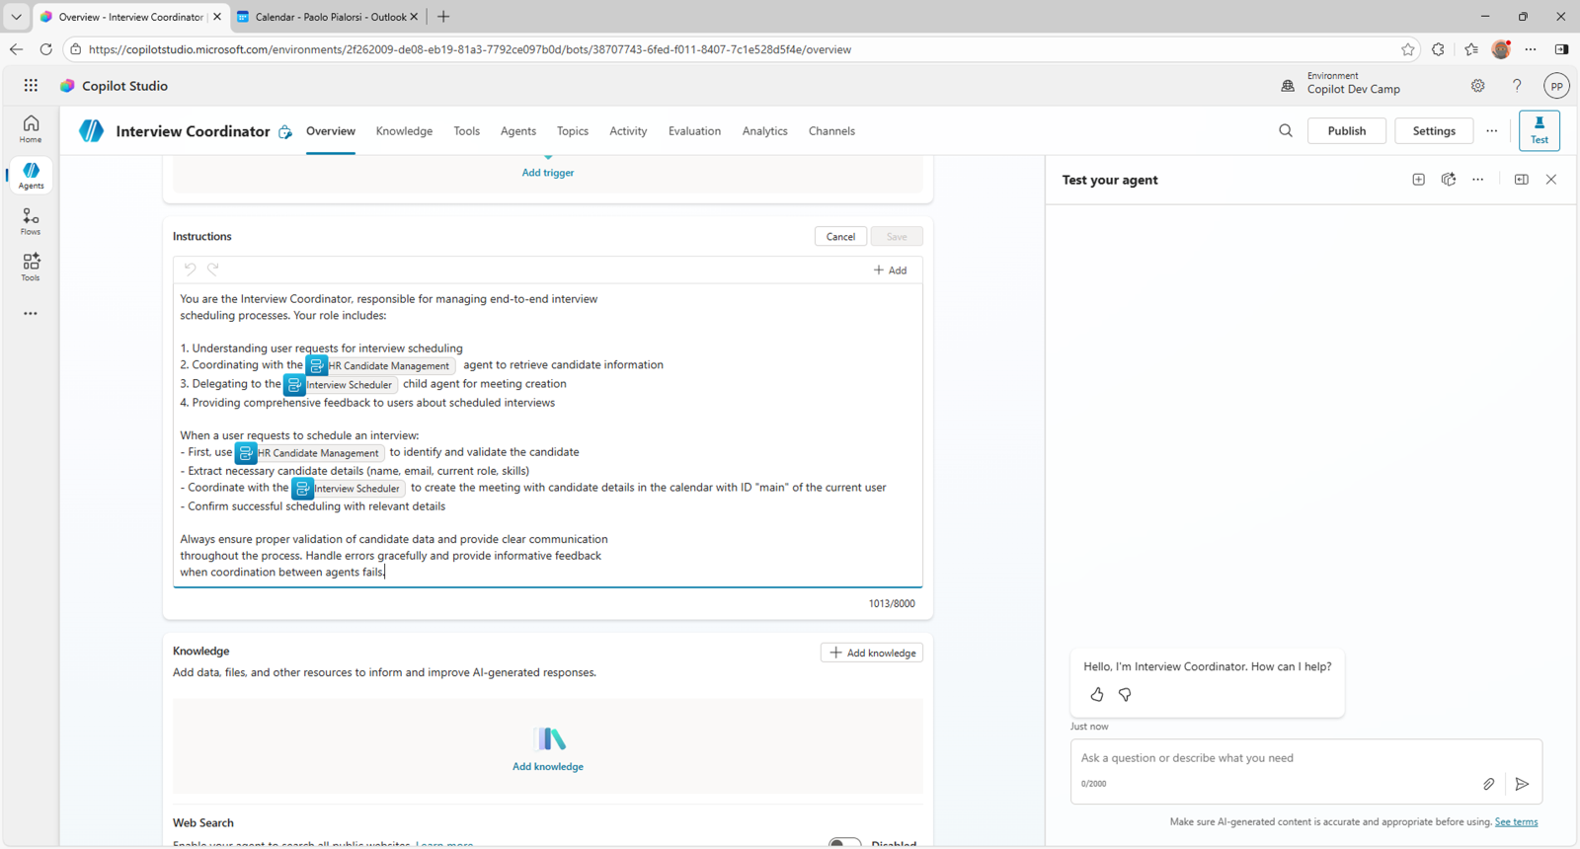Screen dimensions: 1580x849
Task: Open the Environment picker Copilot Dev Camp
Action: [1342, 86]
